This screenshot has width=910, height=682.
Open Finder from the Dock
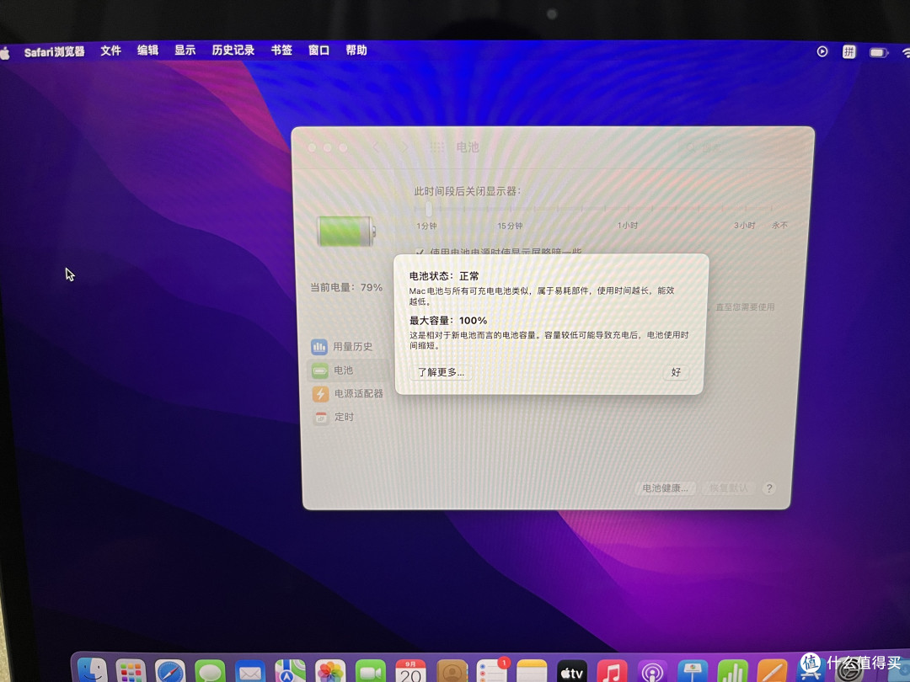click(x=93, y=671)
